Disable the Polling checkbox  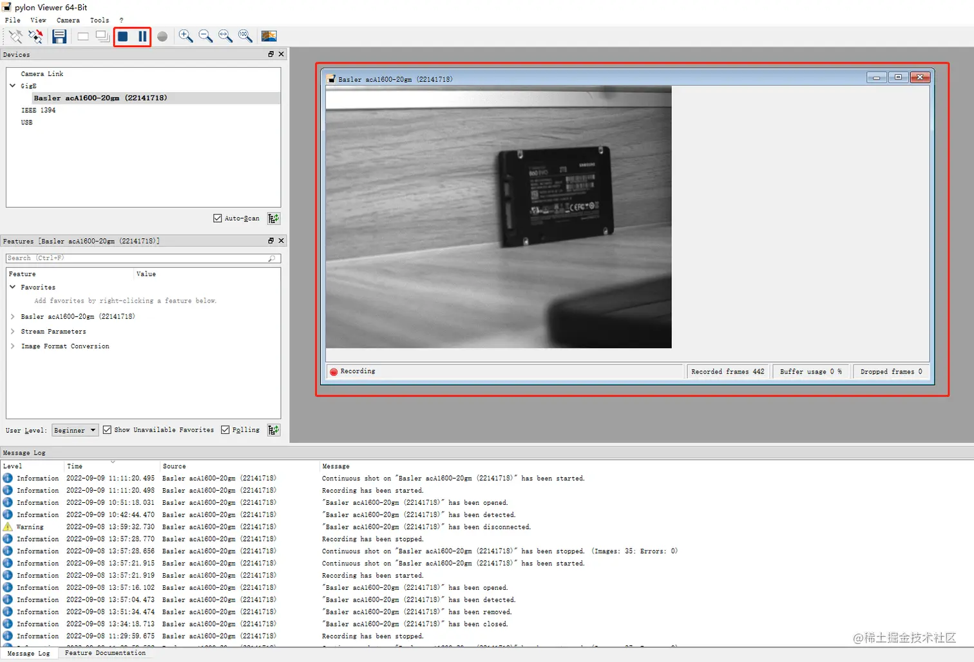point(225,430)
